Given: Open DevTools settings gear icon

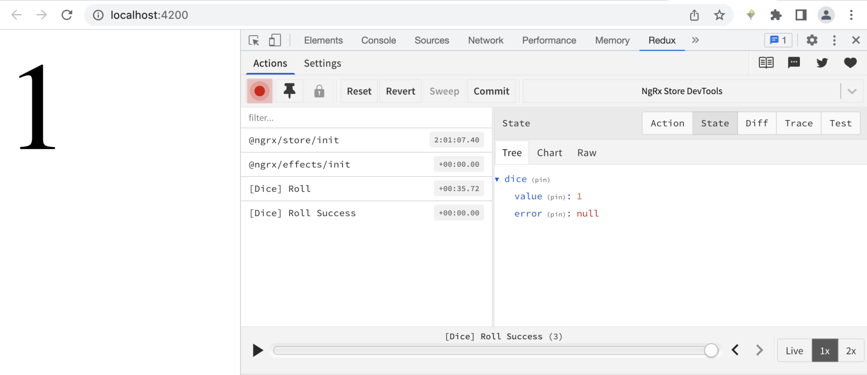Looking at the screenshot, I should (812, 40).
